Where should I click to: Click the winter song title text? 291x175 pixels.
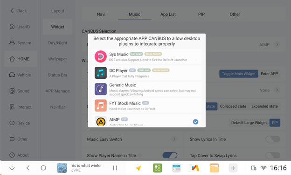86,166
